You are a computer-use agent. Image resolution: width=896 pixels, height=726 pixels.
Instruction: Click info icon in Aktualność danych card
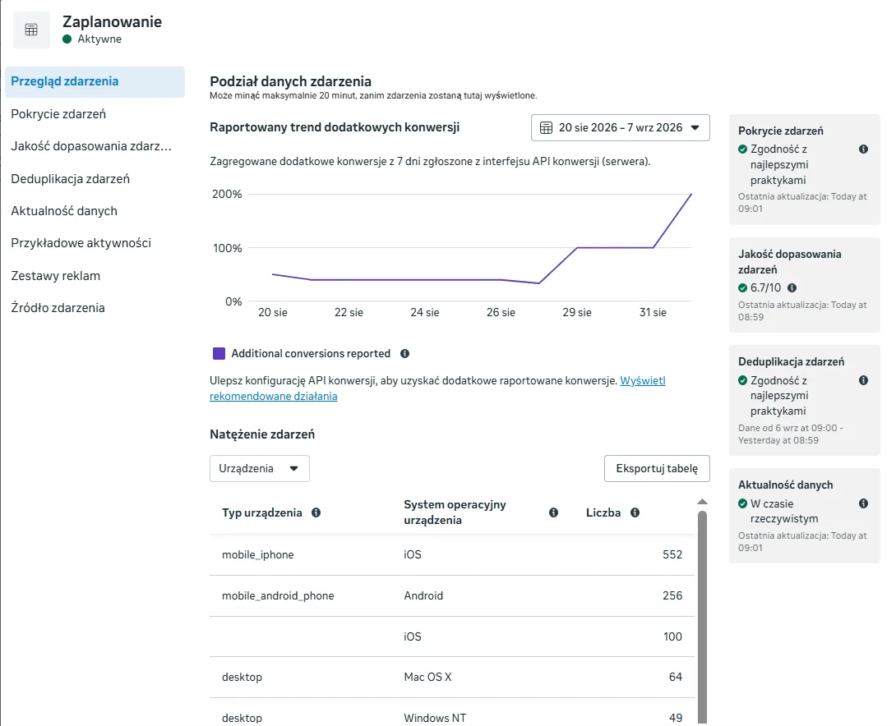click(863, 503)
